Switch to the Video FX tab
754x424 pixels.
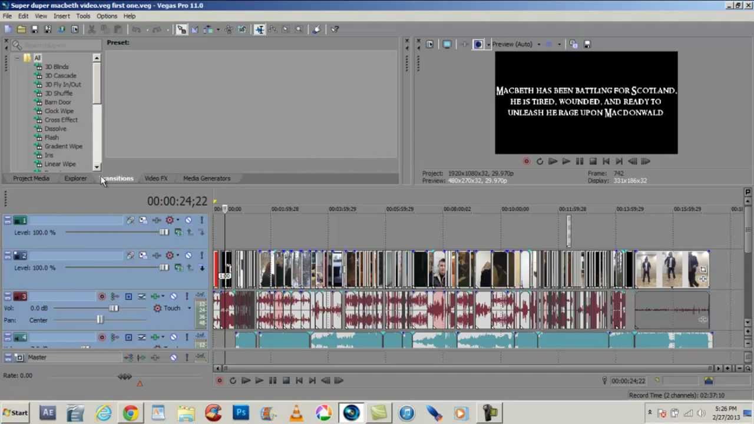click(156, 178)
